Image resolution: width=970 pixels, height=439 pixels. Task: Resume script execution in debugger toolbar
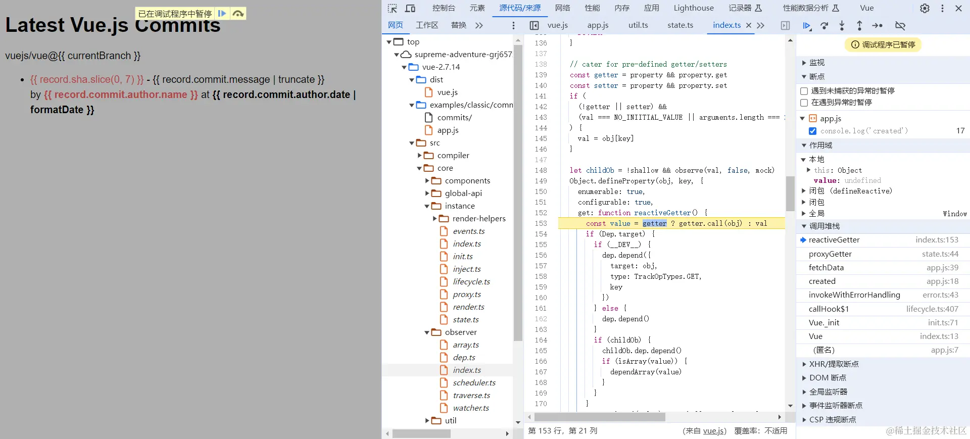click(806, 26)
